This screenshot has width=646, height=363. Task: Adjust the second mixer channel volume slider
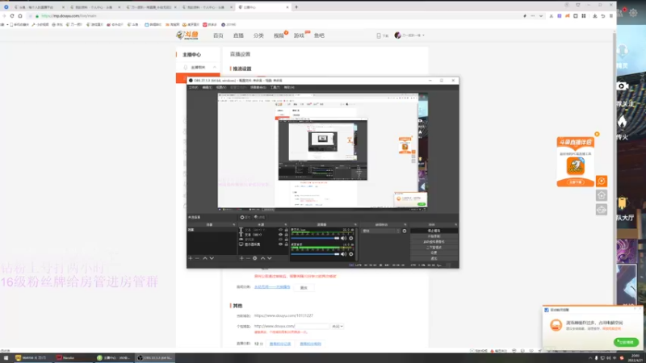[x=315, y=254]
